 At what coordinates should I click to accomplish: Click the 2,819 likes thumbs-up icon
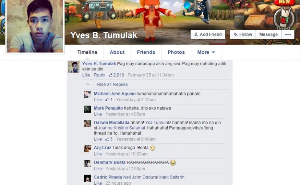tap(111, 75)
